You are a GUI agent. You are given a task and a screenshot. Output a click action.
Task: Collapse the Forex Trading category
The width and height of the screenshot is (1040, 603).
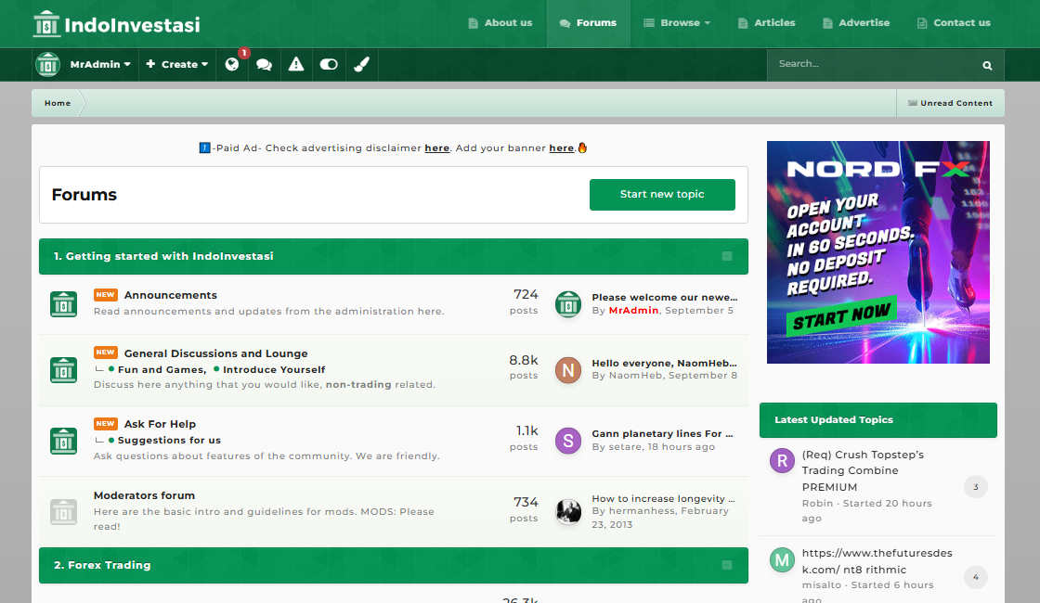click(x=727, y=565)
